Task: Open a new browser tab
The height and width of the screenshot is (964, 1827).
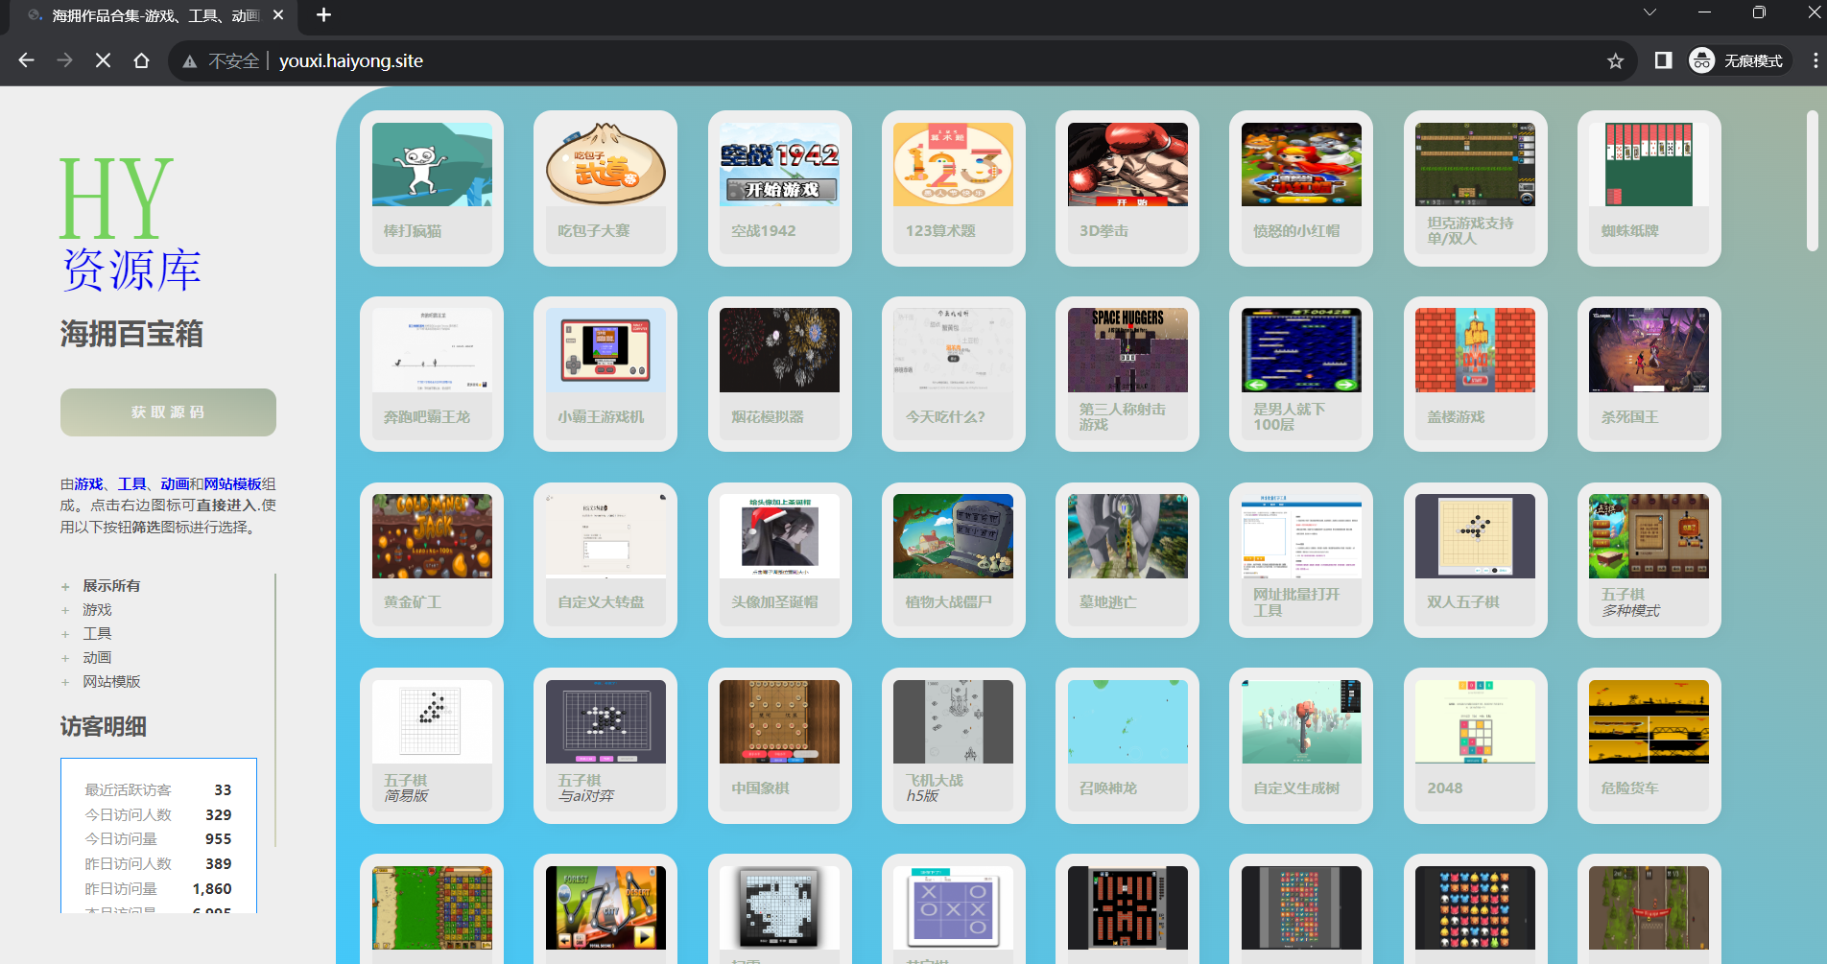Action: click(x=323, y=14)
